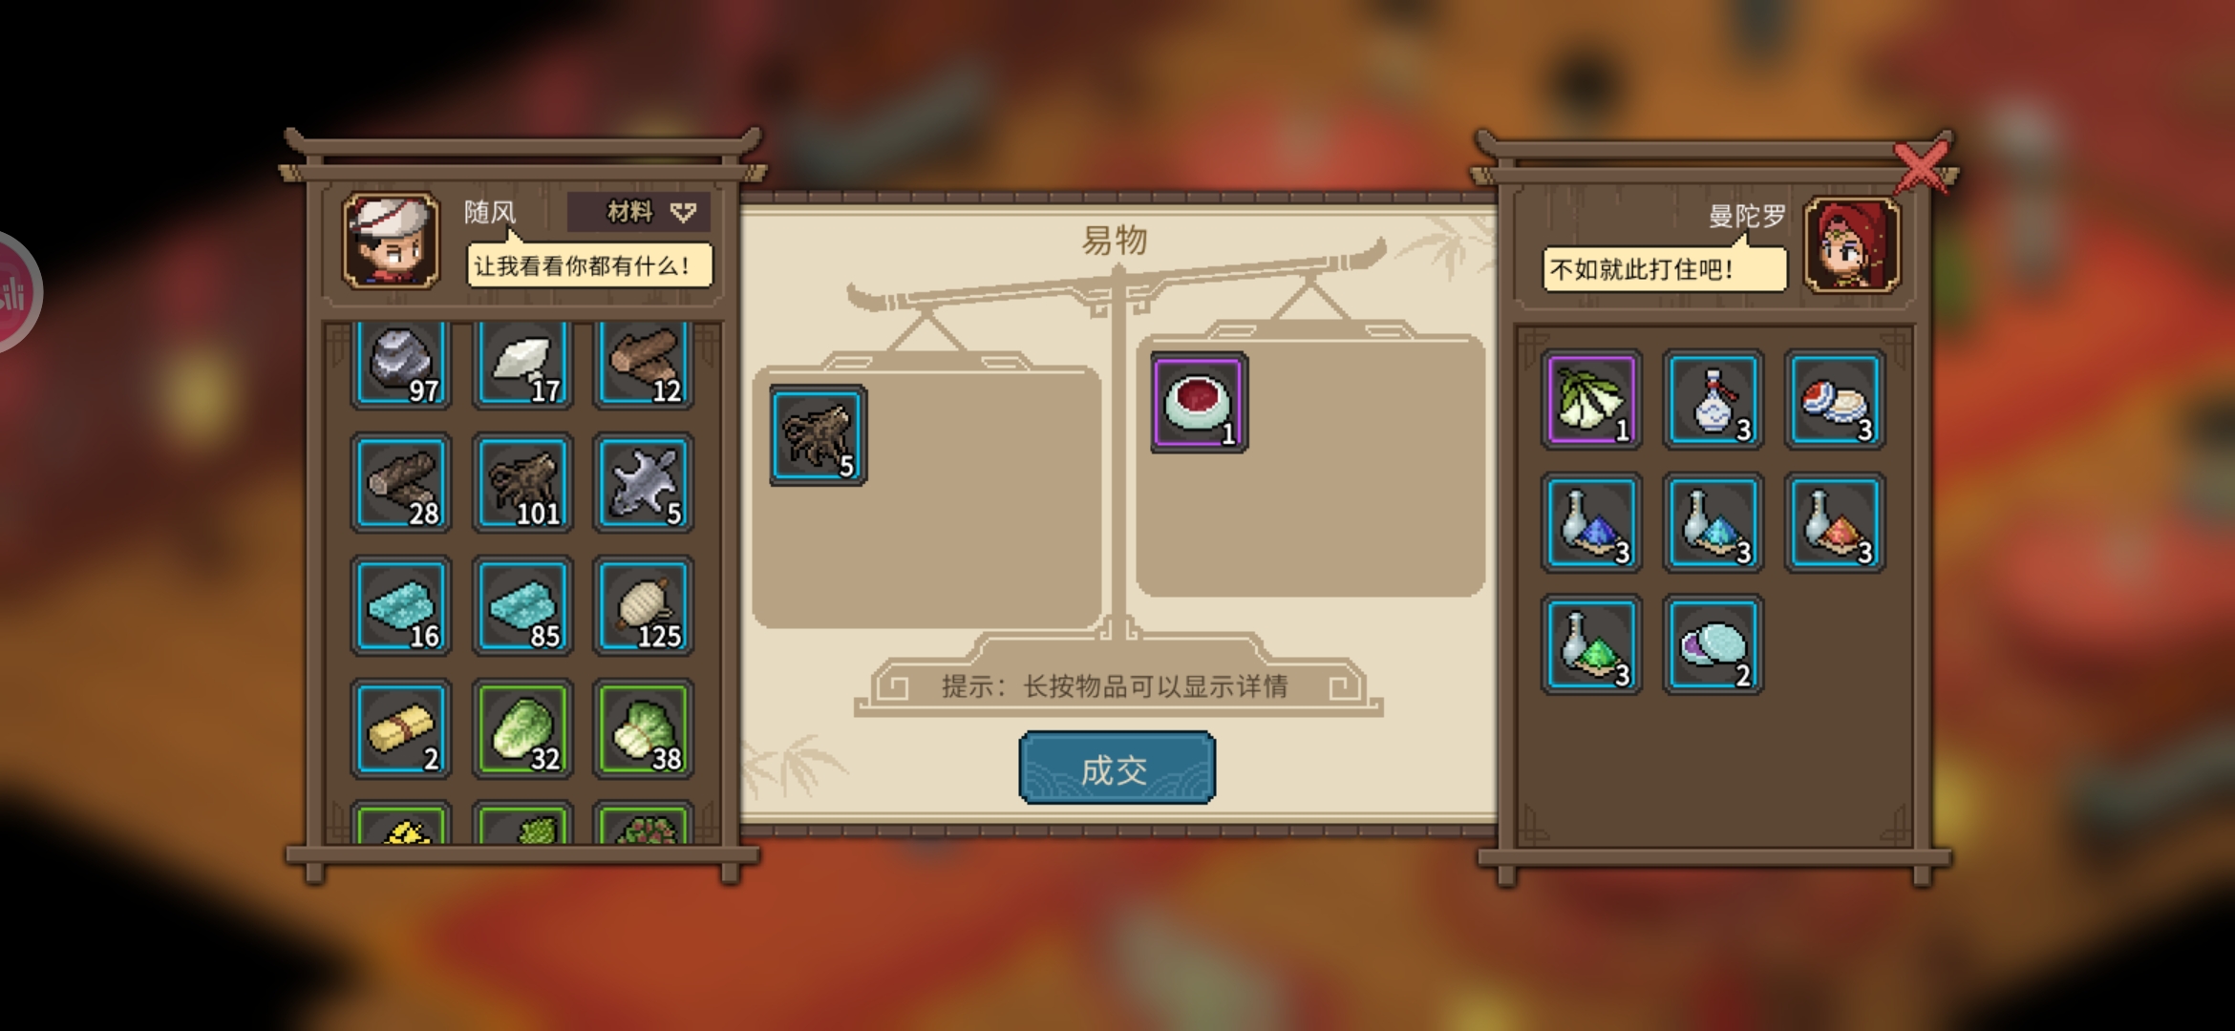Select the white feather item with 17
Viewport: 2235px width, 1031px height.
click(x=522, y=365)
